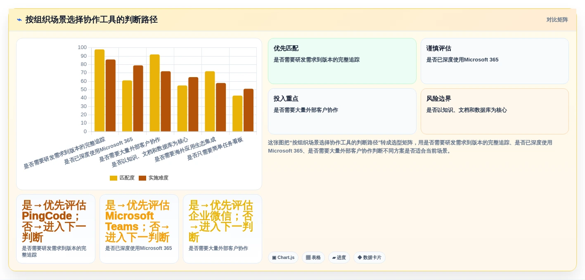Open the 投入重点 card

pos(342,111)
